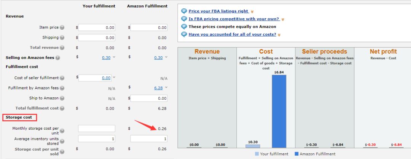The width and height of the screenshot is (411, 159).
Task: Click Your fulfillment Monthly storage cost field
Action: pos(96,129)
